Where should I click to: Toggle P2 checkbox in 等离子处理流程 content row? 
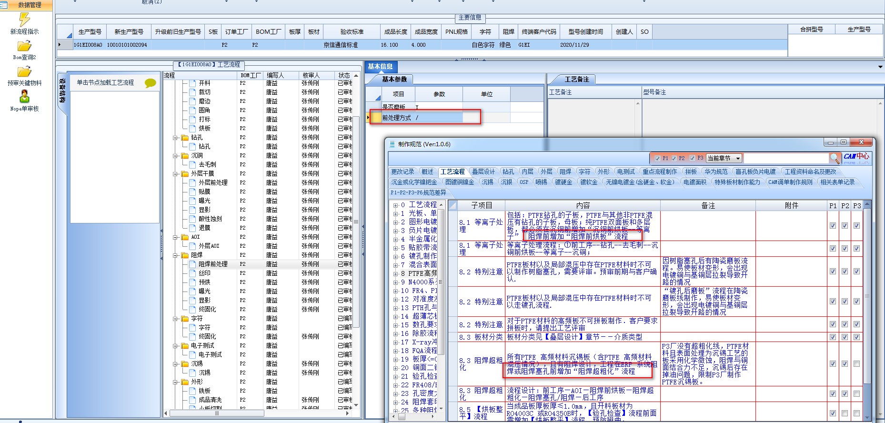coord(845,249)
